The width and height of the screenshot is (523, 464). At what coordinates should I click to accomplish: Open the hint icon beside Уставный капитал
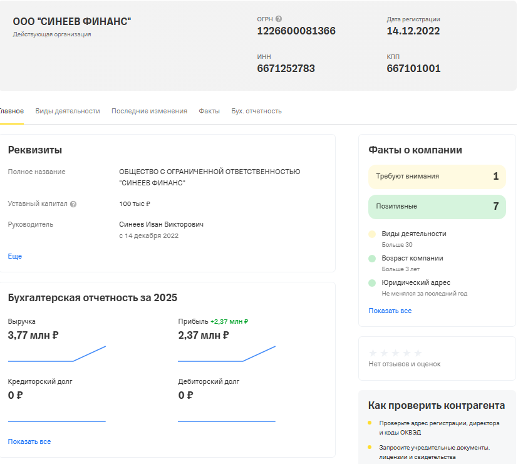(x=74, y=204)
